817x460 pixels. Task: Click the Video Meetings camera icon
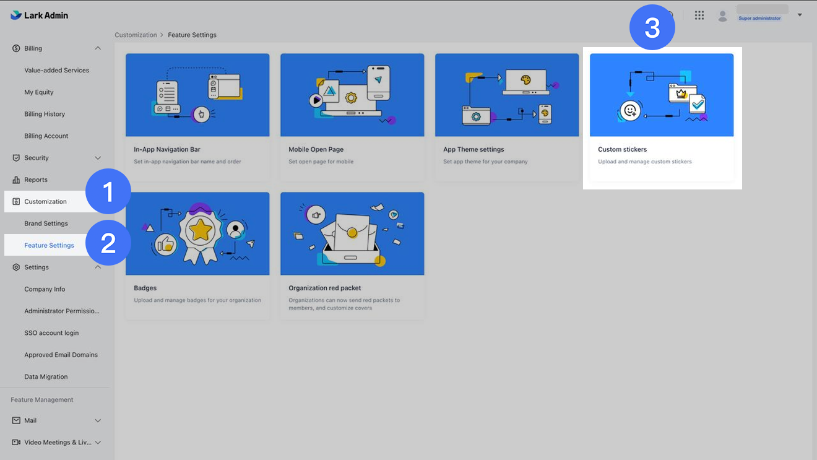point(15,442)
